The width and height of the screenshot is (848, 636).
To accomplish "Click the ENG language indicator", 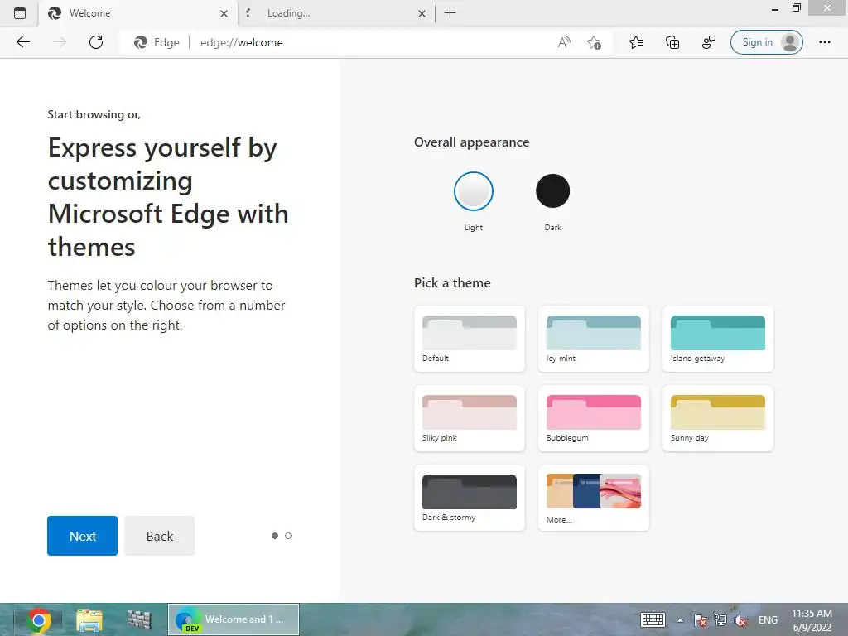I will [768, 619].
